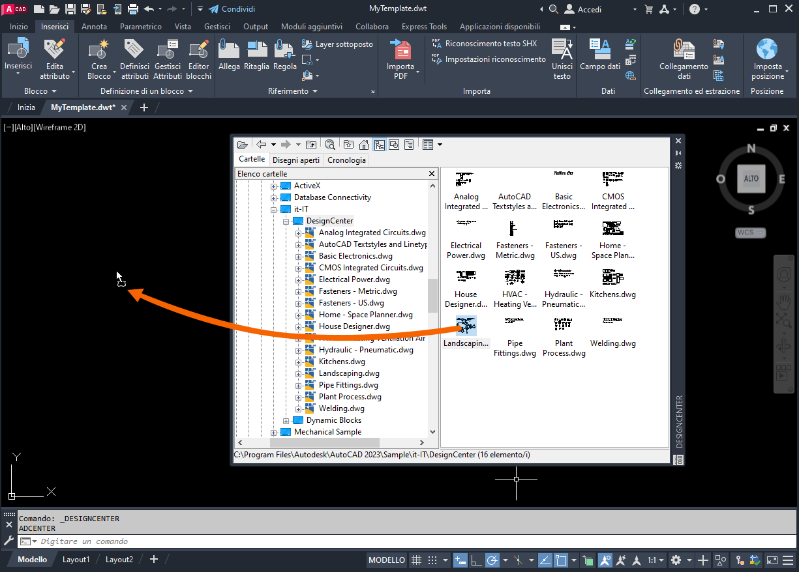
Task: Click the Pan hand icon in navigation bar
Action: [783, 301]
